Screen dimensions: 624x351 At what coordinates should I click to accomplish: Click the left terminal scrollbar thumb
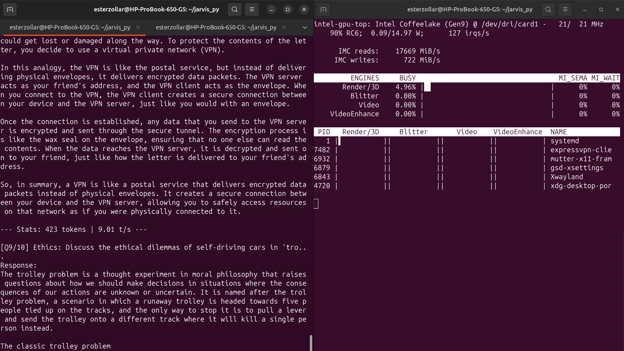(311, 343)
